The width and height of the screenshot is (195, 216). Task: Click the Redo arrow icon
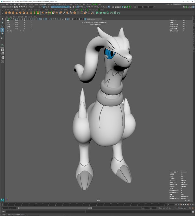coord(24,7)
